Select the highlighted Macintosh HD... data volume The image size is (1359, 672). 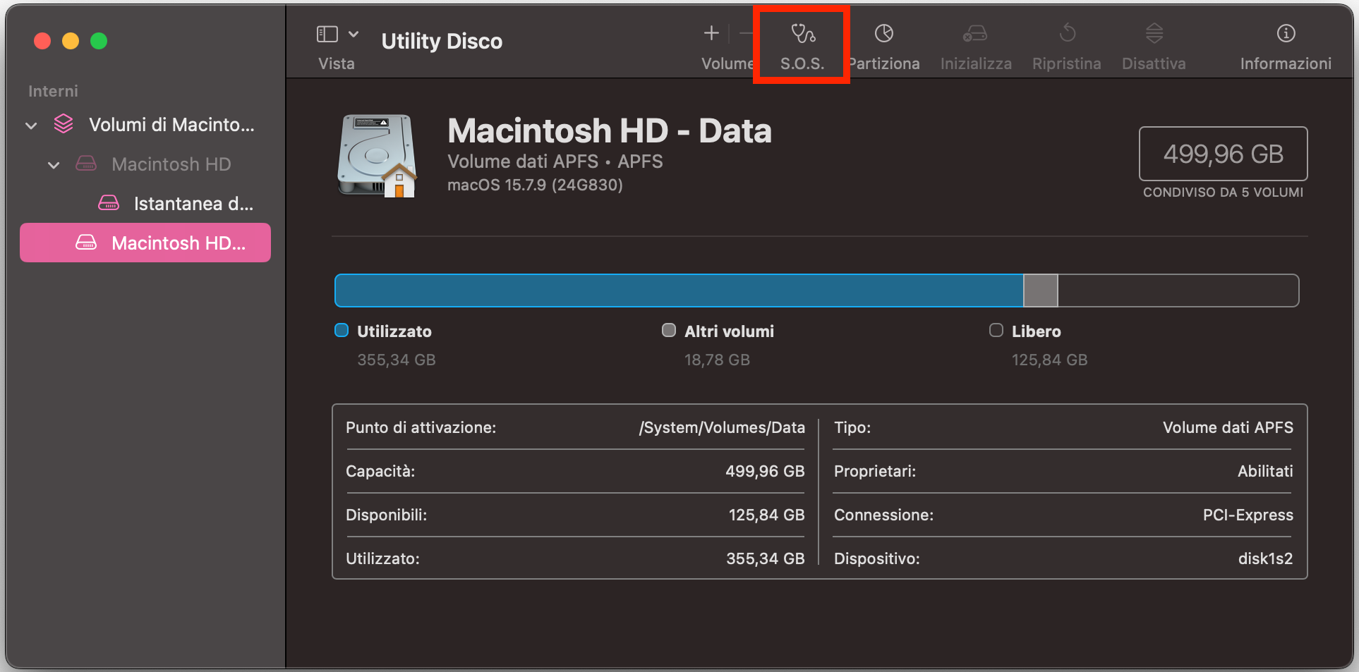pos(145,243)
